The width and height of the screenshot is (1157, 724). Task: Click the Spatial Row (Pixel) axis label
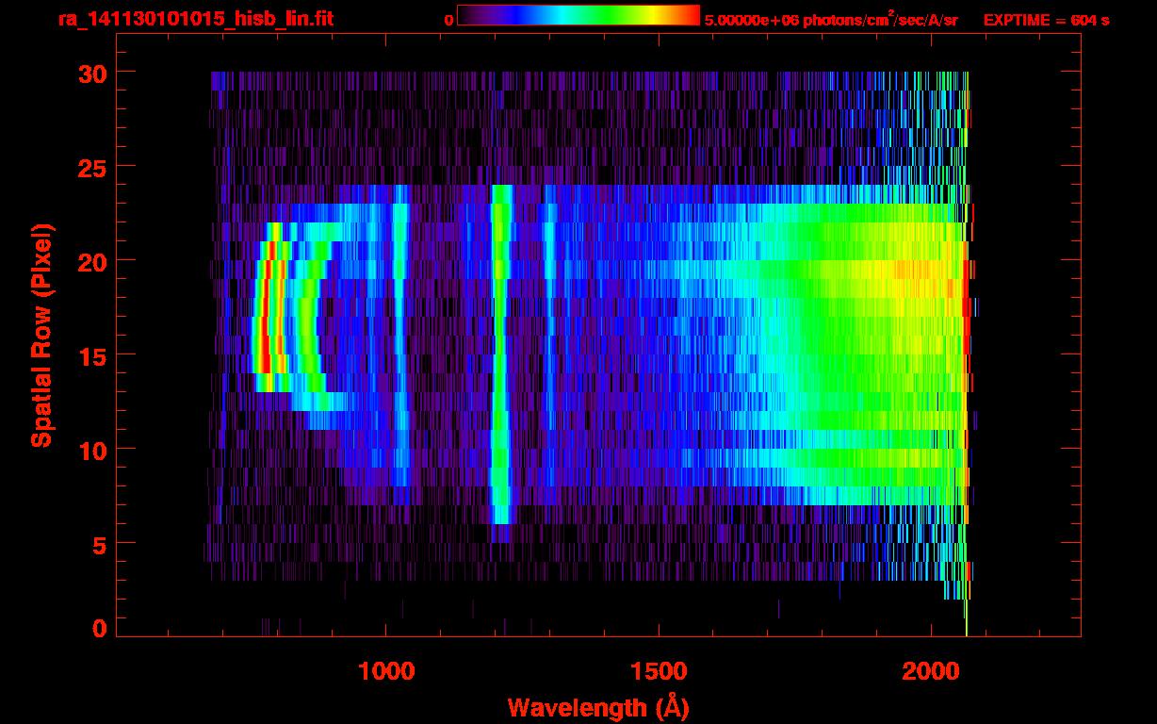tap(42, 335)
